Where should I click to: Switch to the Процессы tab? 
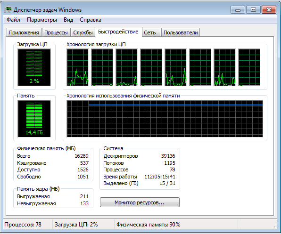click(56, 32)
